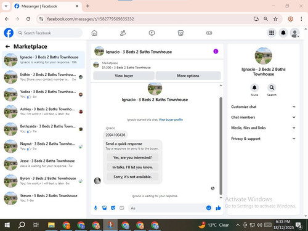Open the Ignacio Townhouse conversation
This screenshot has height=231, width=308.
tap(43, 60)
